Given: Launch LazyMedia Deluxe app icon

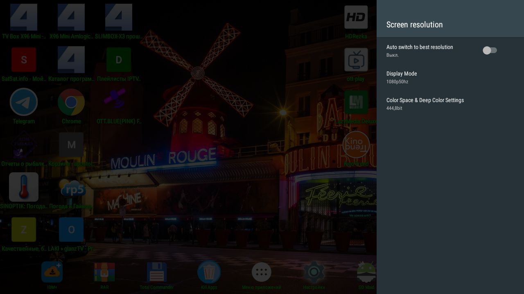Looking at the screenshot, I should pos(356,102).
